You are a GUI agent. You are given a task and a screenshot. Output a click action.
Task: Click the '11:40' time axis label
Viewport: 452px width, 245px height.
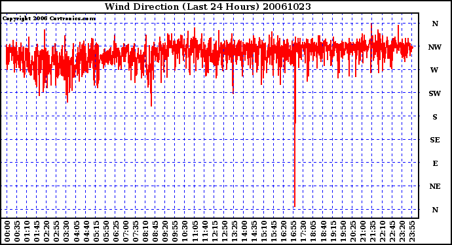point(204,231)
